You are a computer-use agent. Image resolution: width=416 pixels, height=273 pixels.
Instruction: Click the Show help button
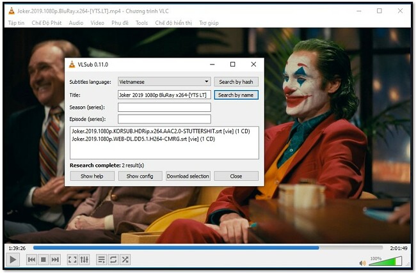coord(92,176)
